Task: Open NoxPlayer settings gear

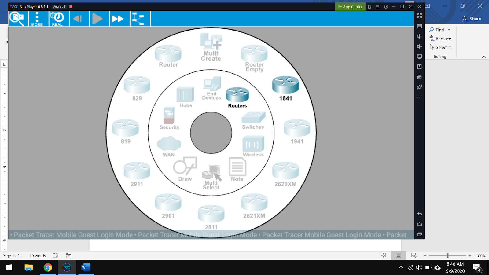Action: (386, 7)
